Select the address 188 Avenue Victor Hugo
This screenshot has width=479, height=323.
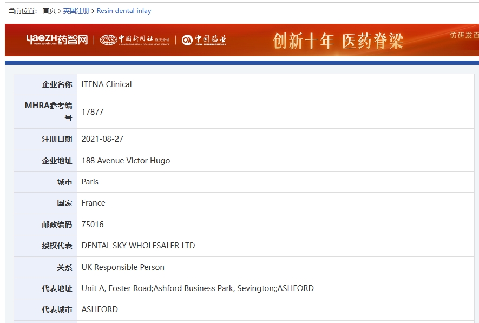tap(126, 161)
